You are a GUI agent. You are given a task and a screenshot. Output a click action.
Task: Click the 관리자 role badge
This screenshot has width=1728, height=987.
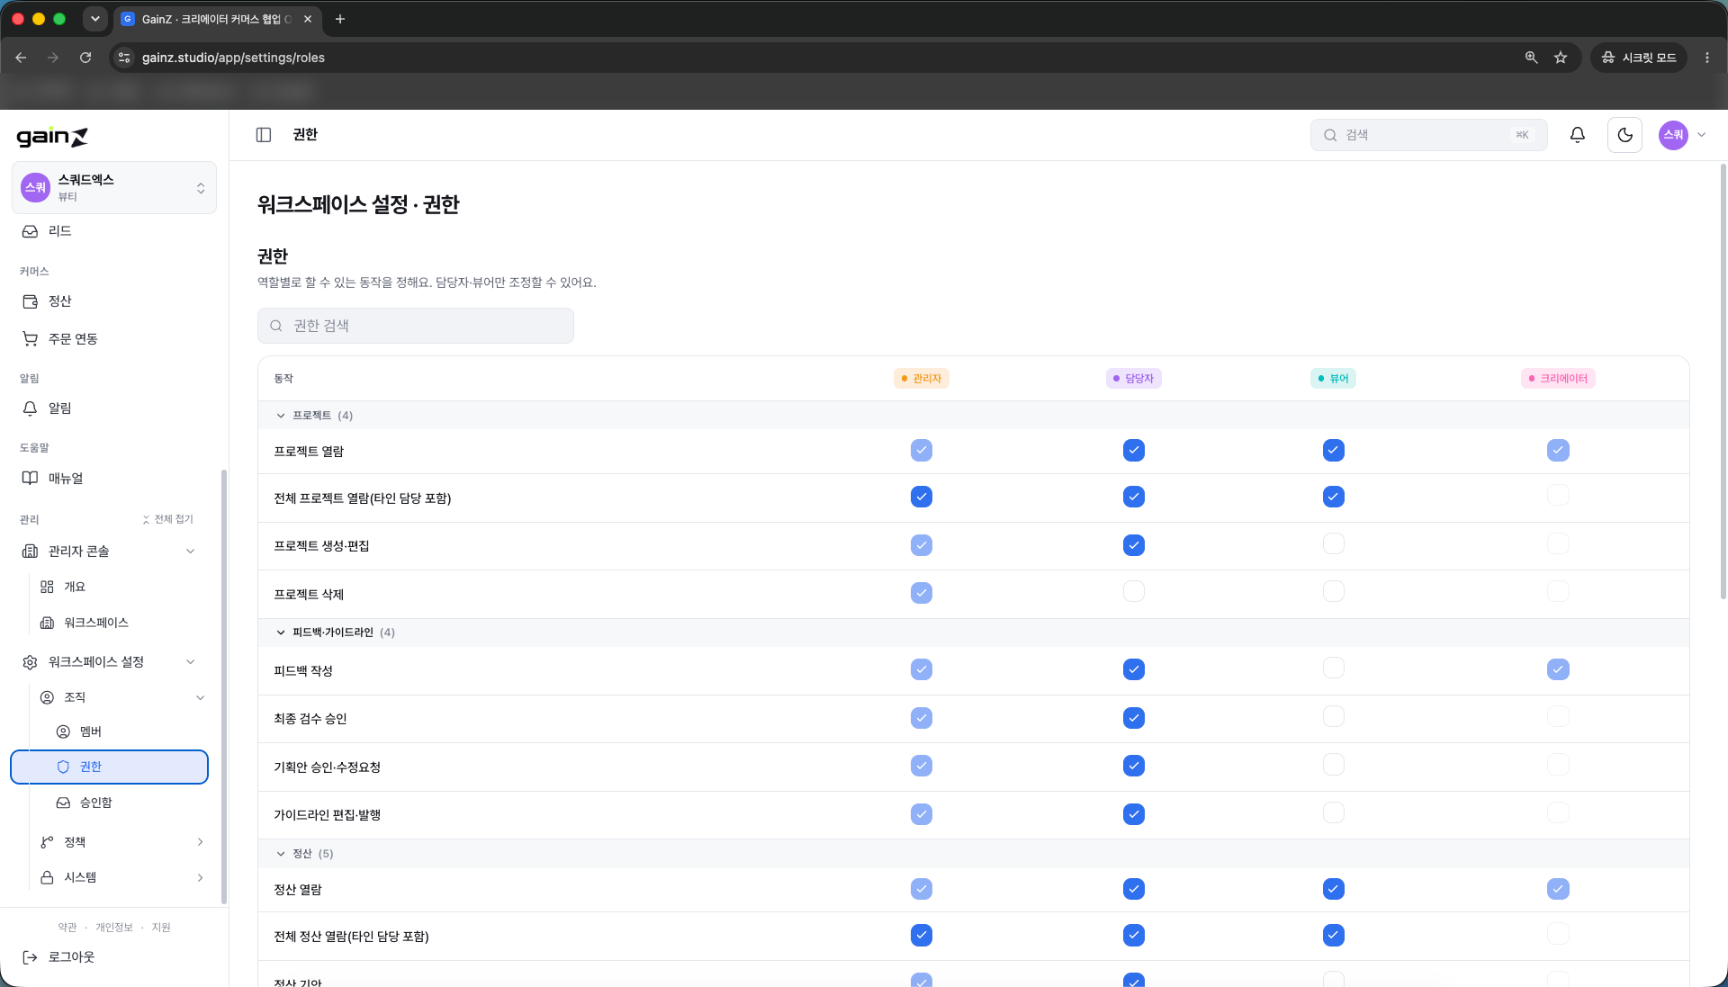[922, 379]
